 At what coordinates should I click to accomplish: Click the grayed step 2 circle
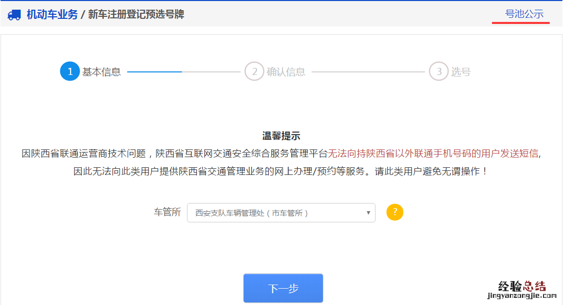[x=254, y=71]
